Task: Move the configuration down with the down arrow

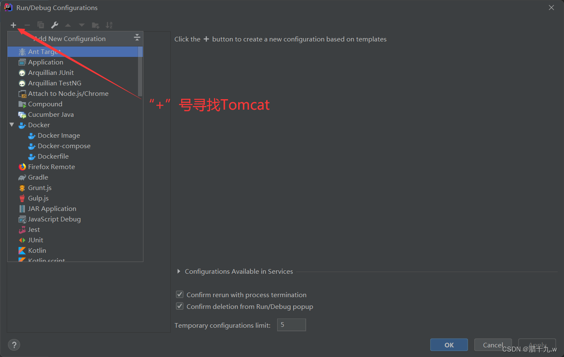Action: pos(81,25)
